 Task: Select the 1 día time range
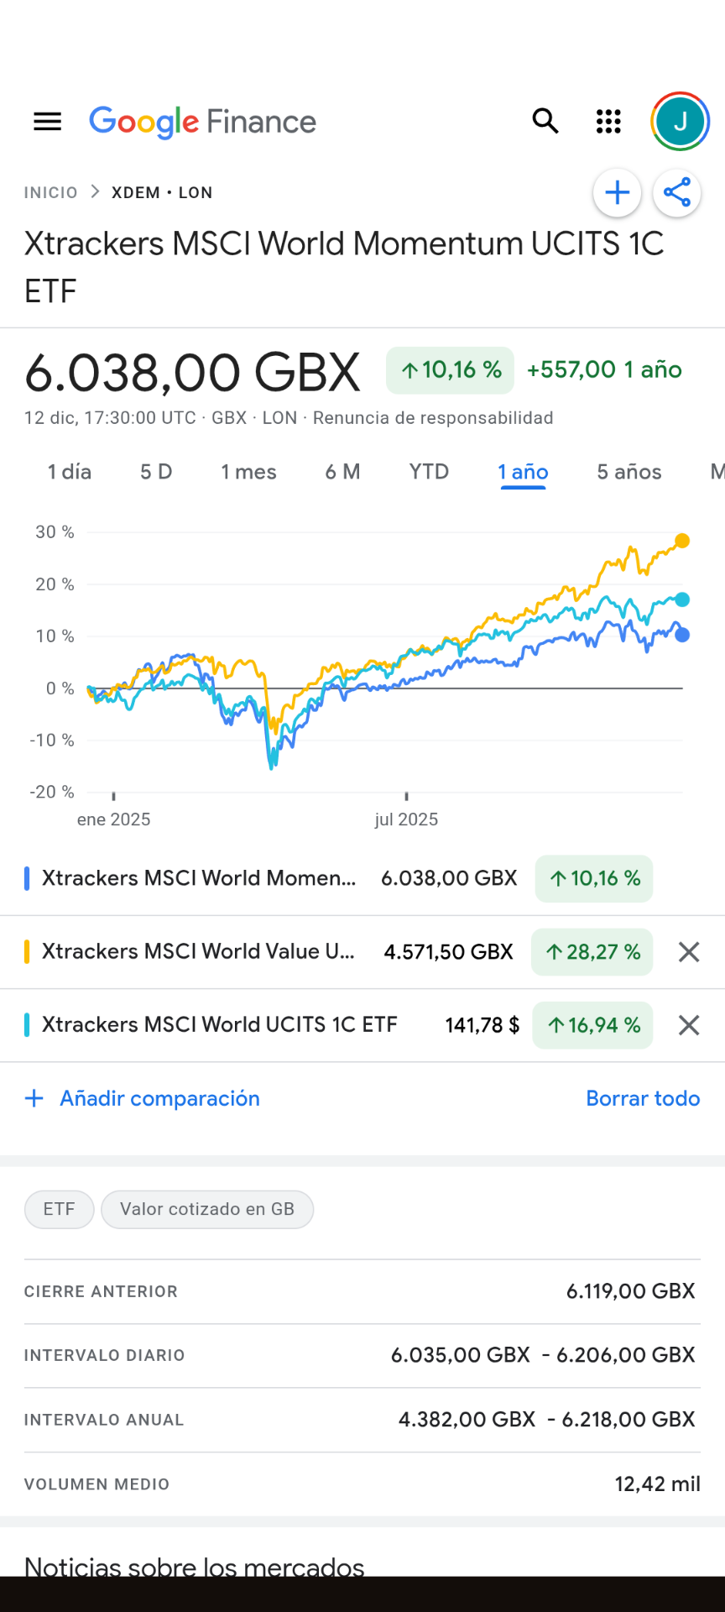click(70, 472)
